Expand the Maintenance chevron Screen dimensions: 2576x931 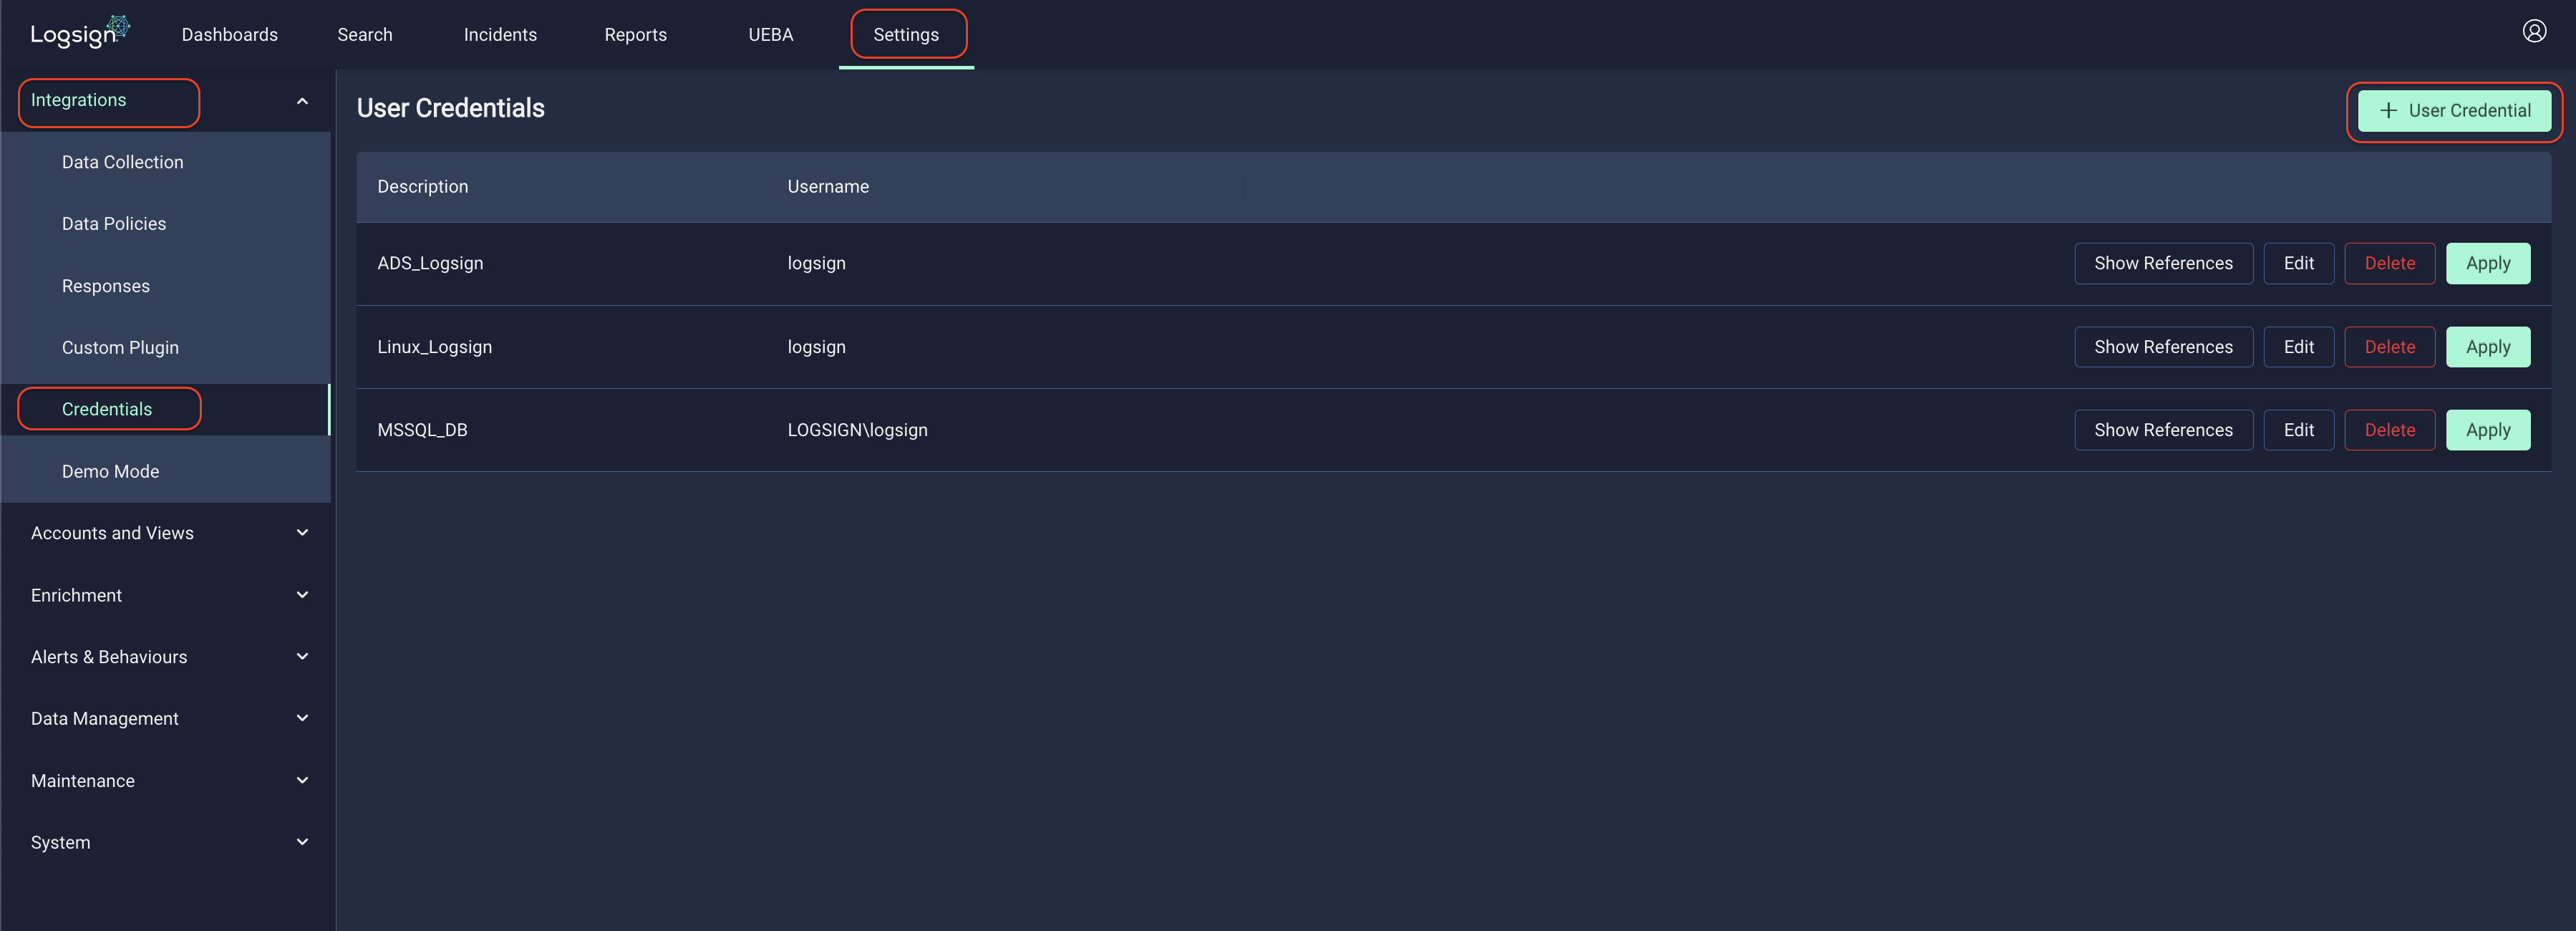pos(302,780)
